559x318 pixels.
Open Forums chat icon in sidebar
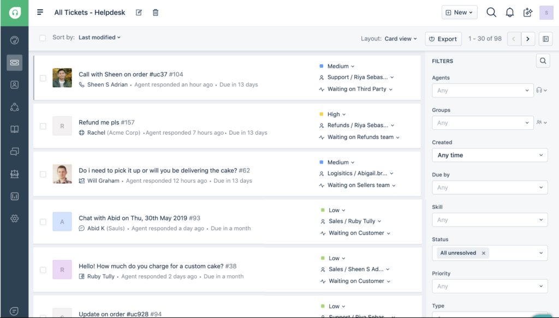15,152
